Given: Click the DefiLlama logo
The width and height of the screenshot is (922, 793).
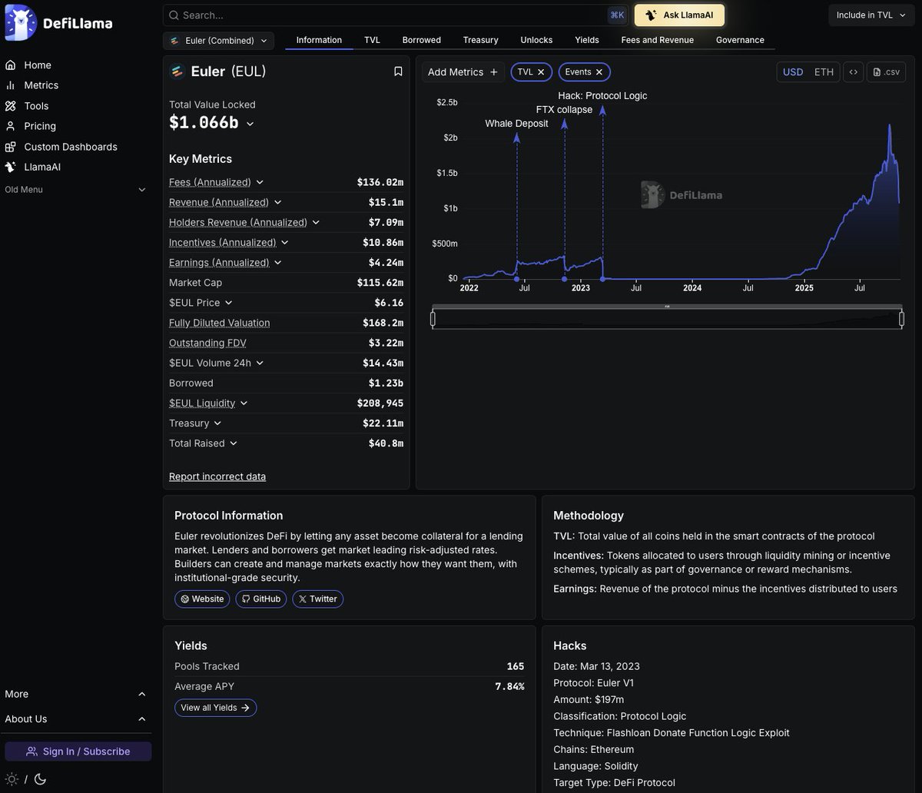Looking at the screenshot, I should pyautogui.click(x=59, y=23).
